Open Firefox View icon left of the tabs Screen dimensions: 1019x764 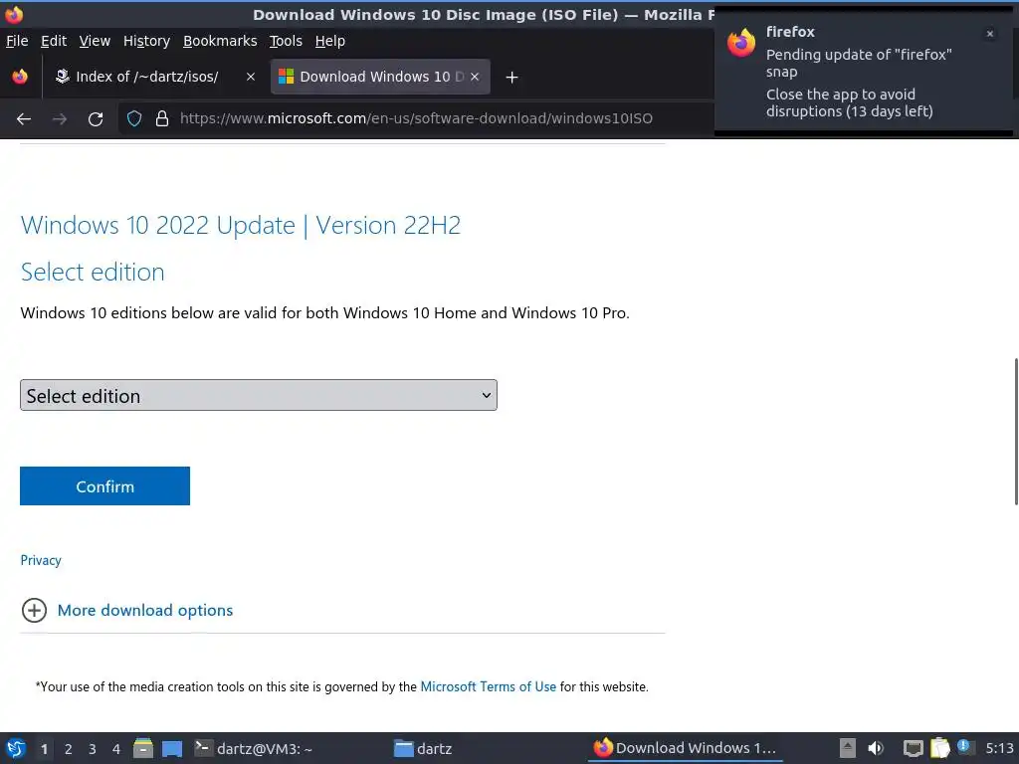click(x=20, y=77)
